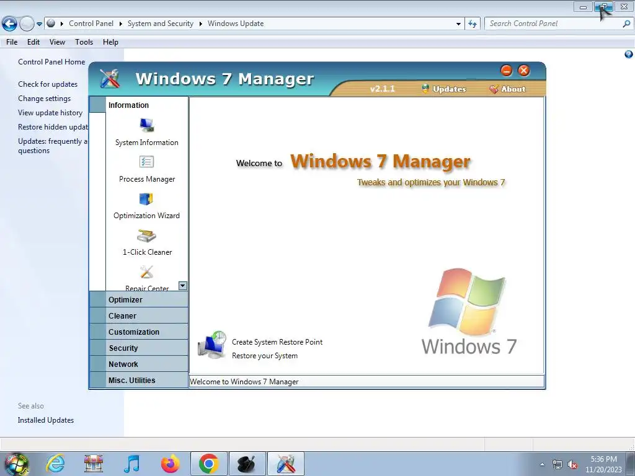Open the View menu
The image size is (635, 476).
[x=57, y=42]
